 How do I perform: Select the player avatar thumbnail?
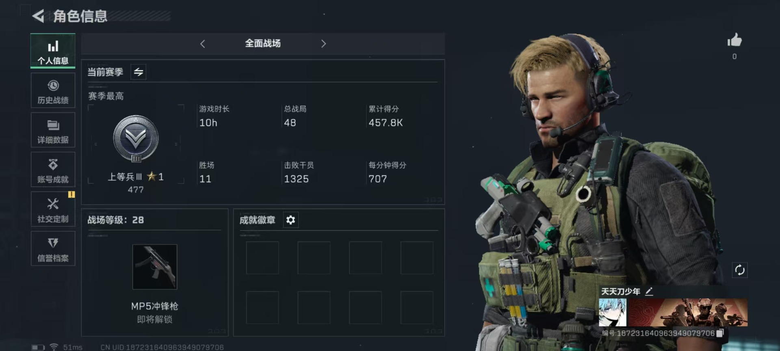(x=613, y=312)
